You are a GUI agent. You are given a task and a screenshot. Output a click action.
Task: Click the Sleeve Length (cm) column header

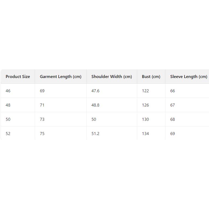(x=189, y=77)
